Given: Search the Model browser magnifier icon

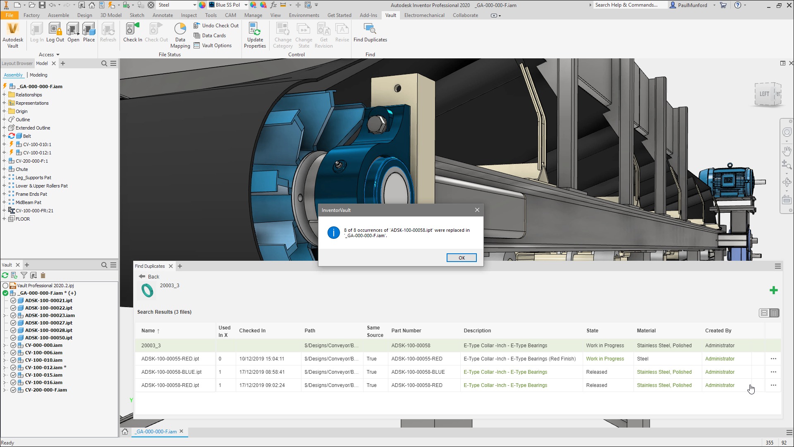Looking at the screenshot, I should click(x=104, y=63).
